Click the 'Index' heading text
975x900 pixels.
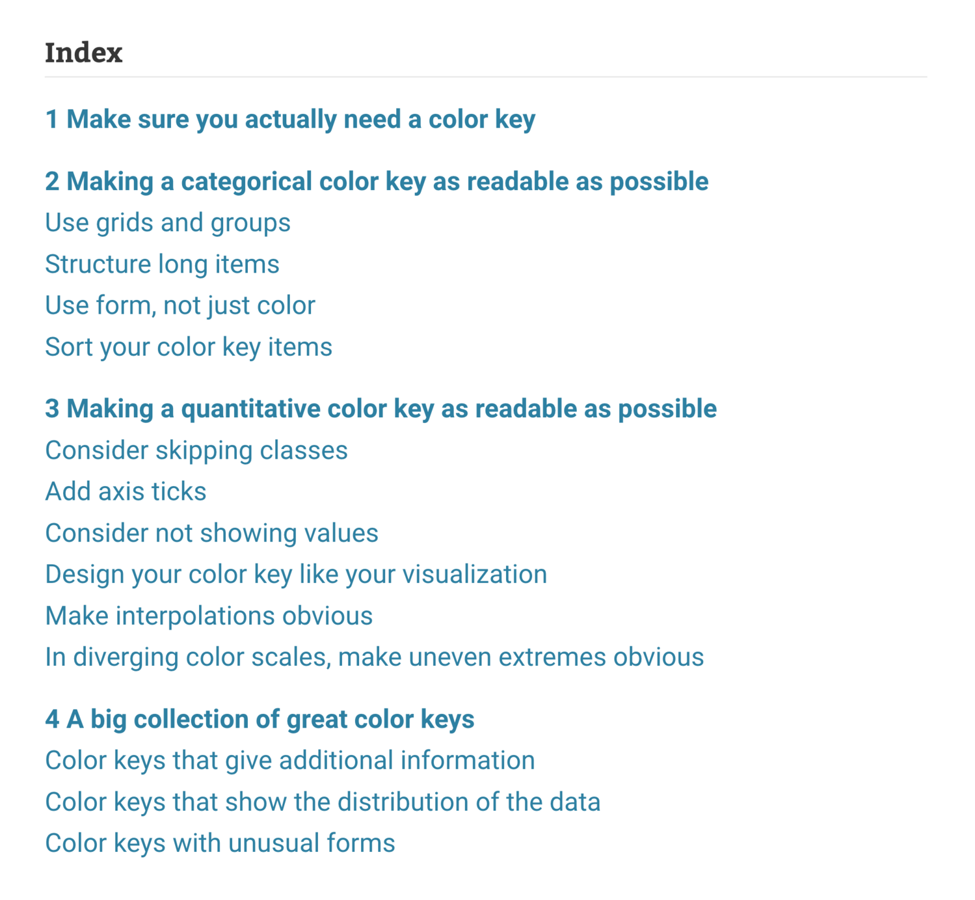(84, 53)
